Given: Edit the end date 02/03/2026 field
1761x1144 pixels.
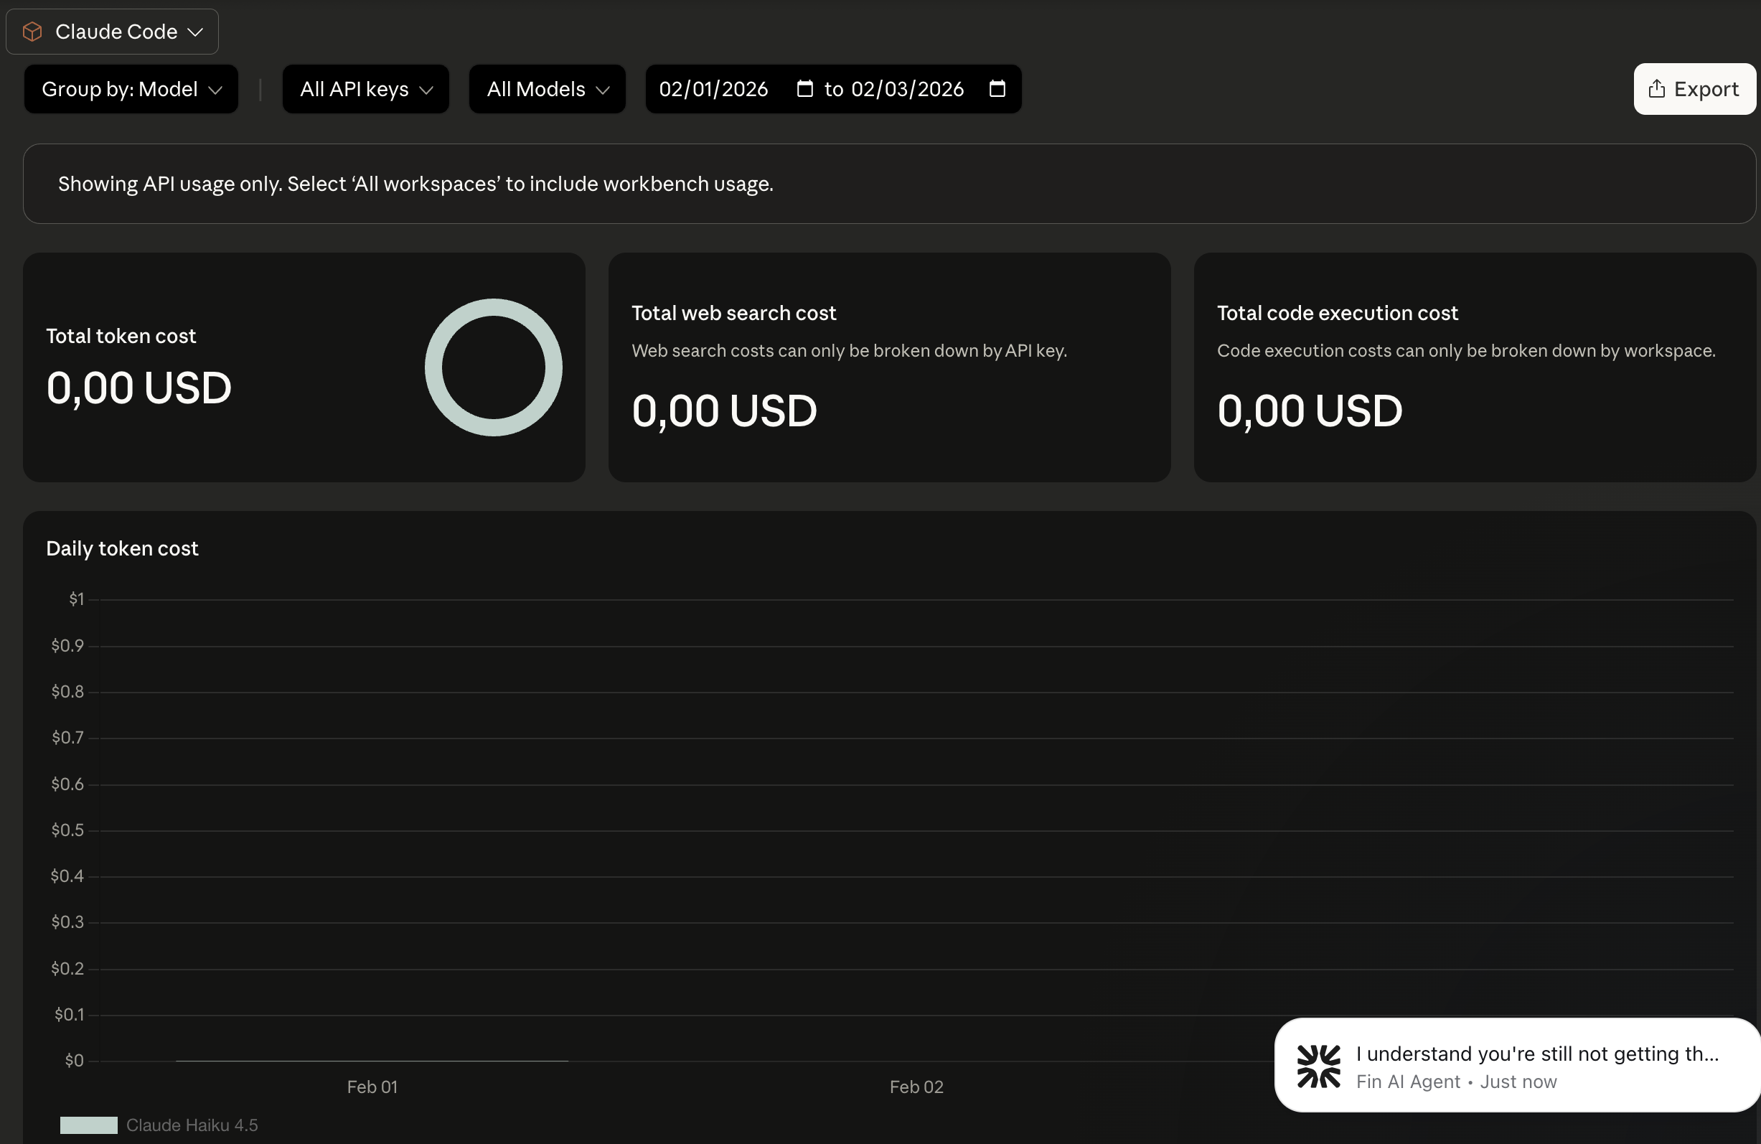Looking at the screenshot, I should [907, 89].
